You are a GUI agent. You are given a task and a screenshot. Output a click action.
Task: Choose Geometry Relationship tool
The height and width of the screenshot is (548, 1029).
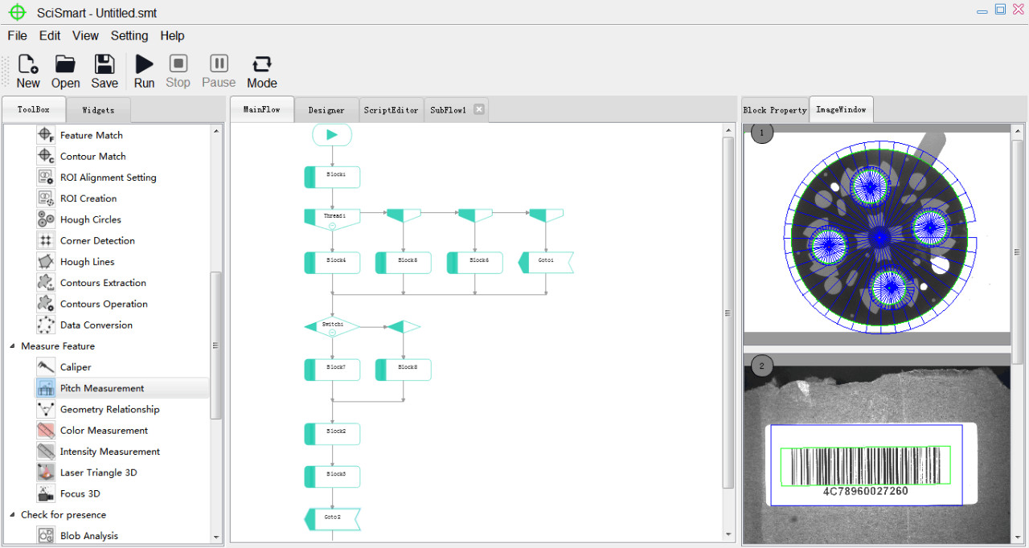(109, 409)
